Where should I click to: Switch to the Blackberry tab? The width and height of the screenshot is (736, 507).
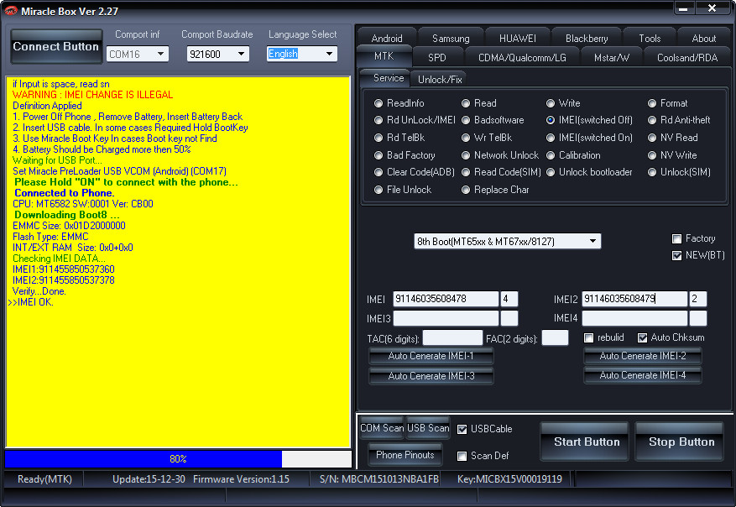[587, 39]
